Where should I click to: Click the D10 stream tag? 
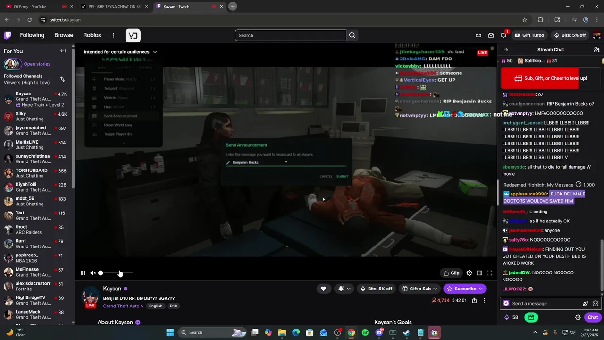click(x=173, y=306)
